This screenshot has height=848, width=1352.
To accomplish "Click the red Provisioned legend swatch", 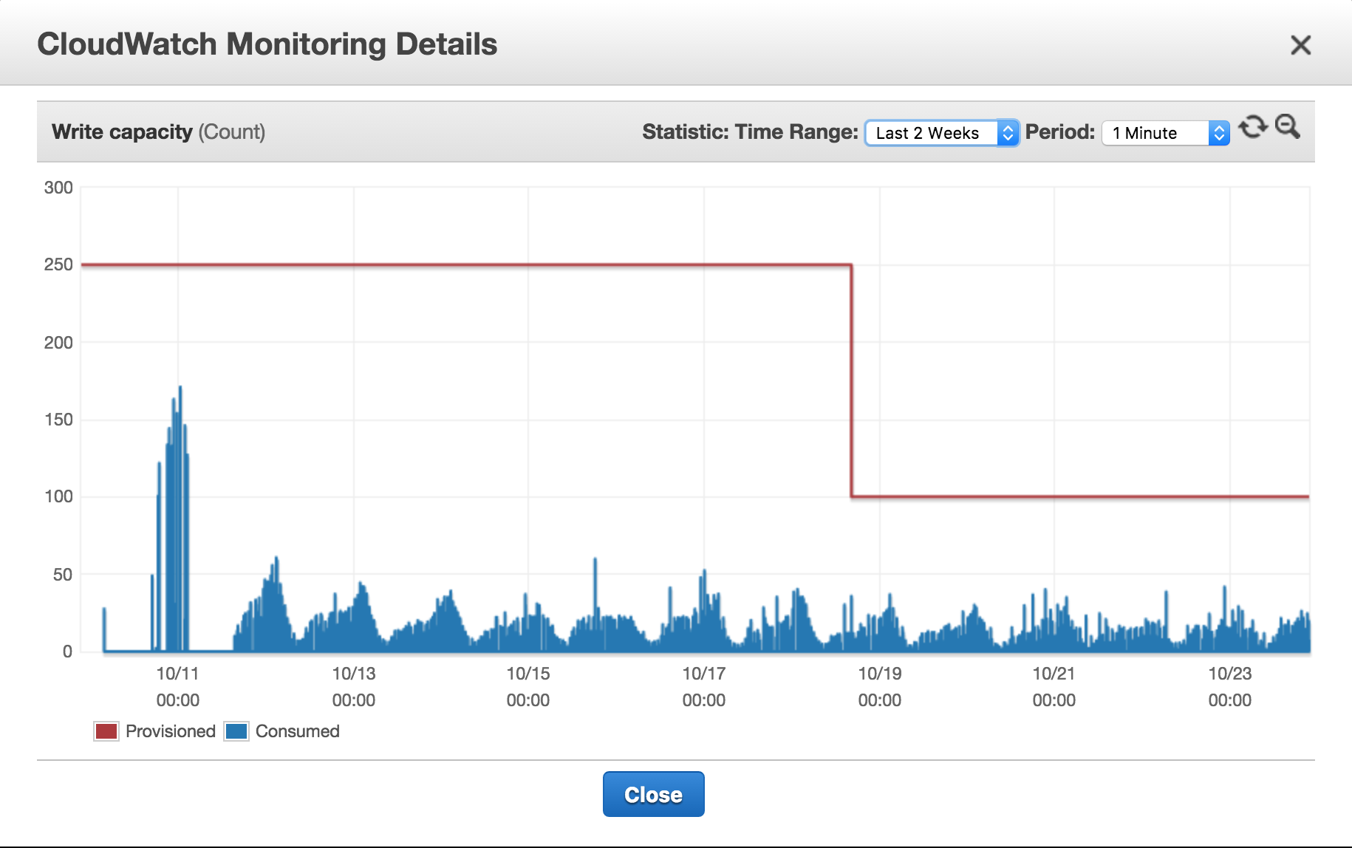I will pos(106,731).
